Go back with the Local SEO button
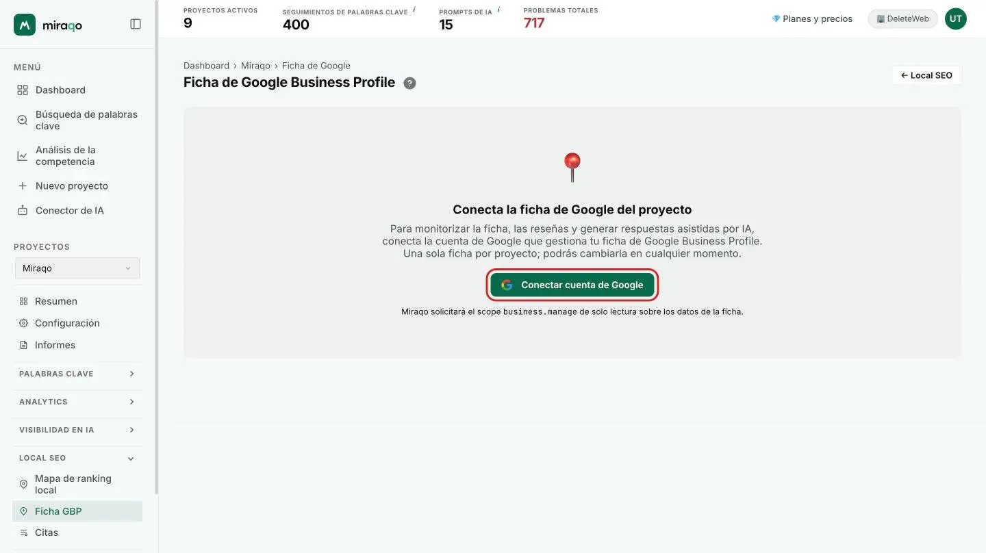This screenshot has width=986, height=553. click(x=926, y=75)
